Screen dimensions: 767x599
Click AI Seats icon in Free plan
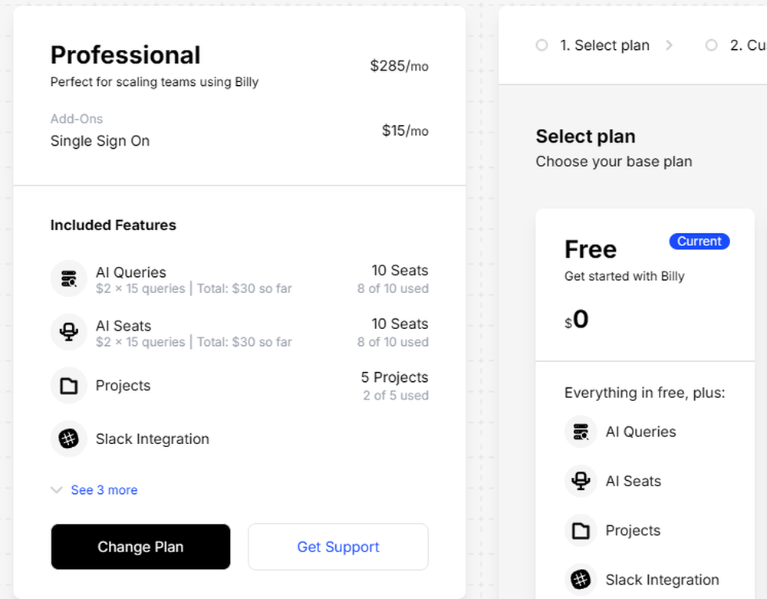click(x=581, y=481)
